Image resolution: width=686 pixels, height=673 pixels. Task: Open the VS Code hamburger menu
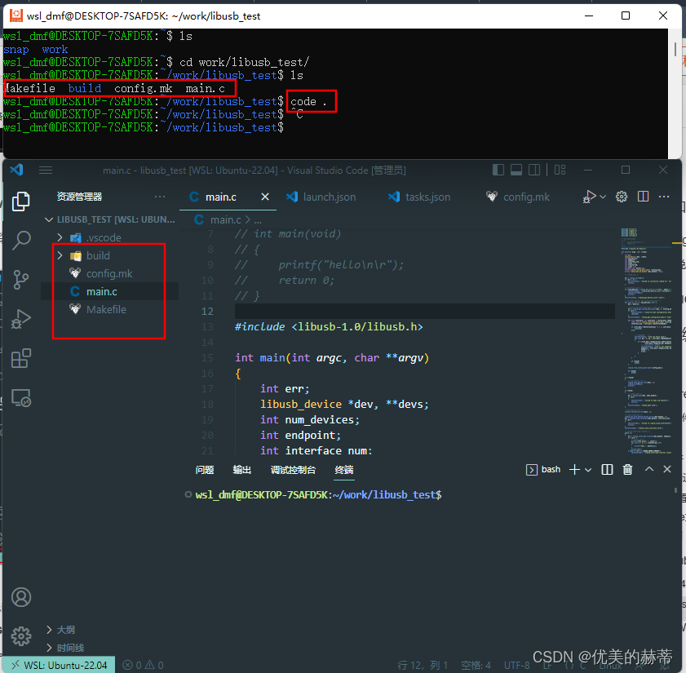[46, 170]
